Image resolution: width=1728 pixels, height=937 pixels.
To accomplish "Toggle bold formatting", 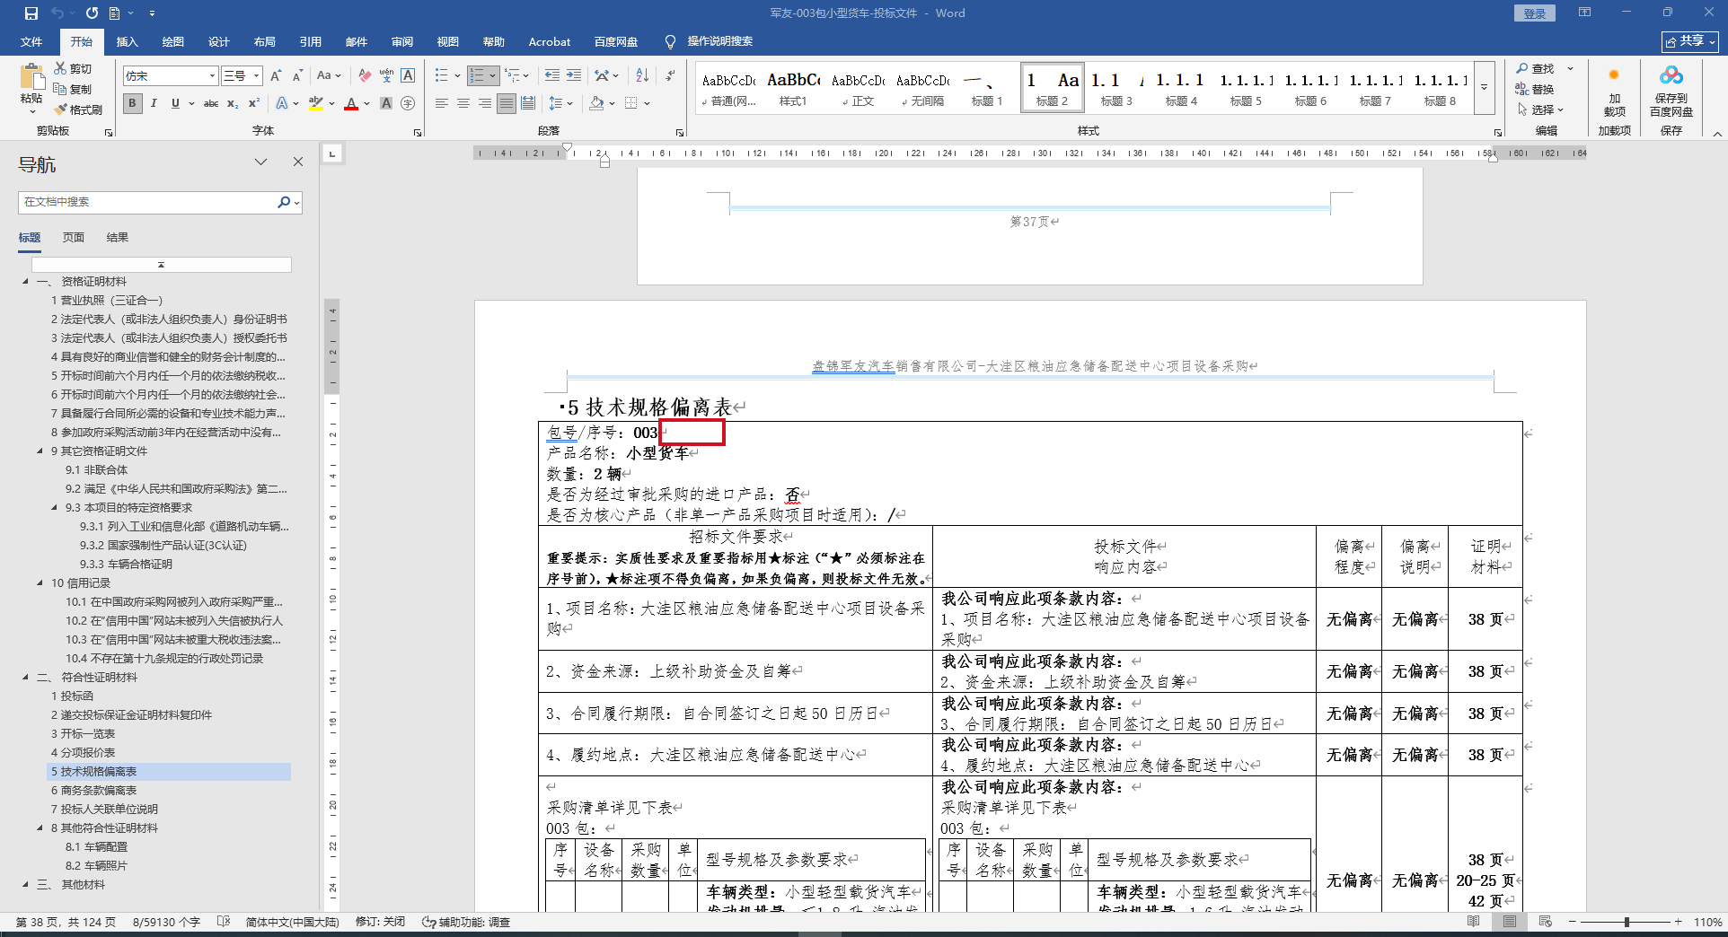I will [132, 103].
